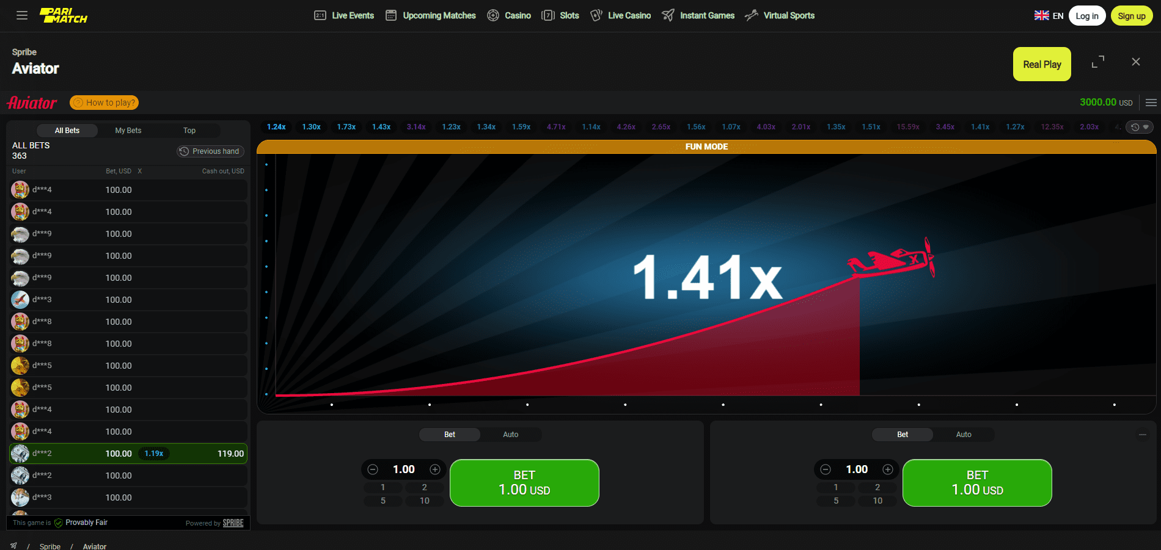Viewport: 1161px width, 550px height.
Task: Switch to the My Bets tab
Action: click(x=128, y=131)
